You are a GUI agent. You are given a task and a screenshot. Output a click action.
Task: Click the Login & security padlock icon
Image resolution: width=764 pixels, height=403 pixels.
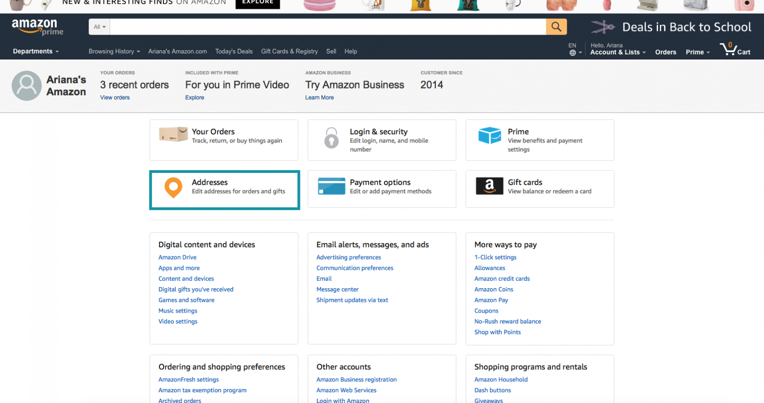tap(331, 138)
